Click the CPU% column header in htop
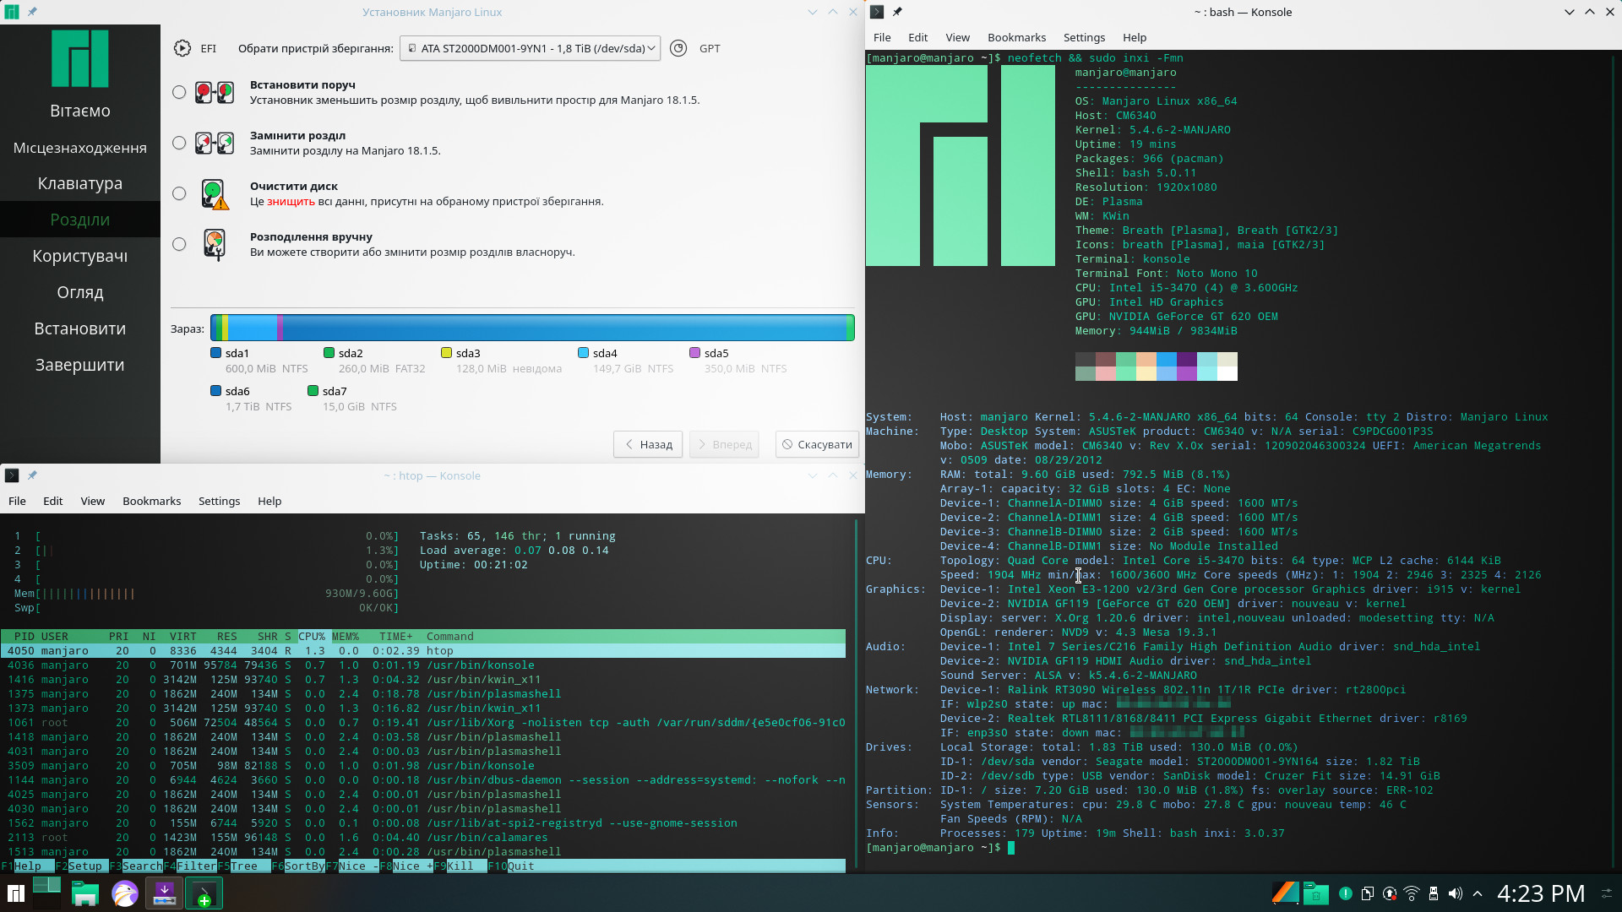Image resolution: width=1622 pixels, height=912 pixels. coord(311,637)
